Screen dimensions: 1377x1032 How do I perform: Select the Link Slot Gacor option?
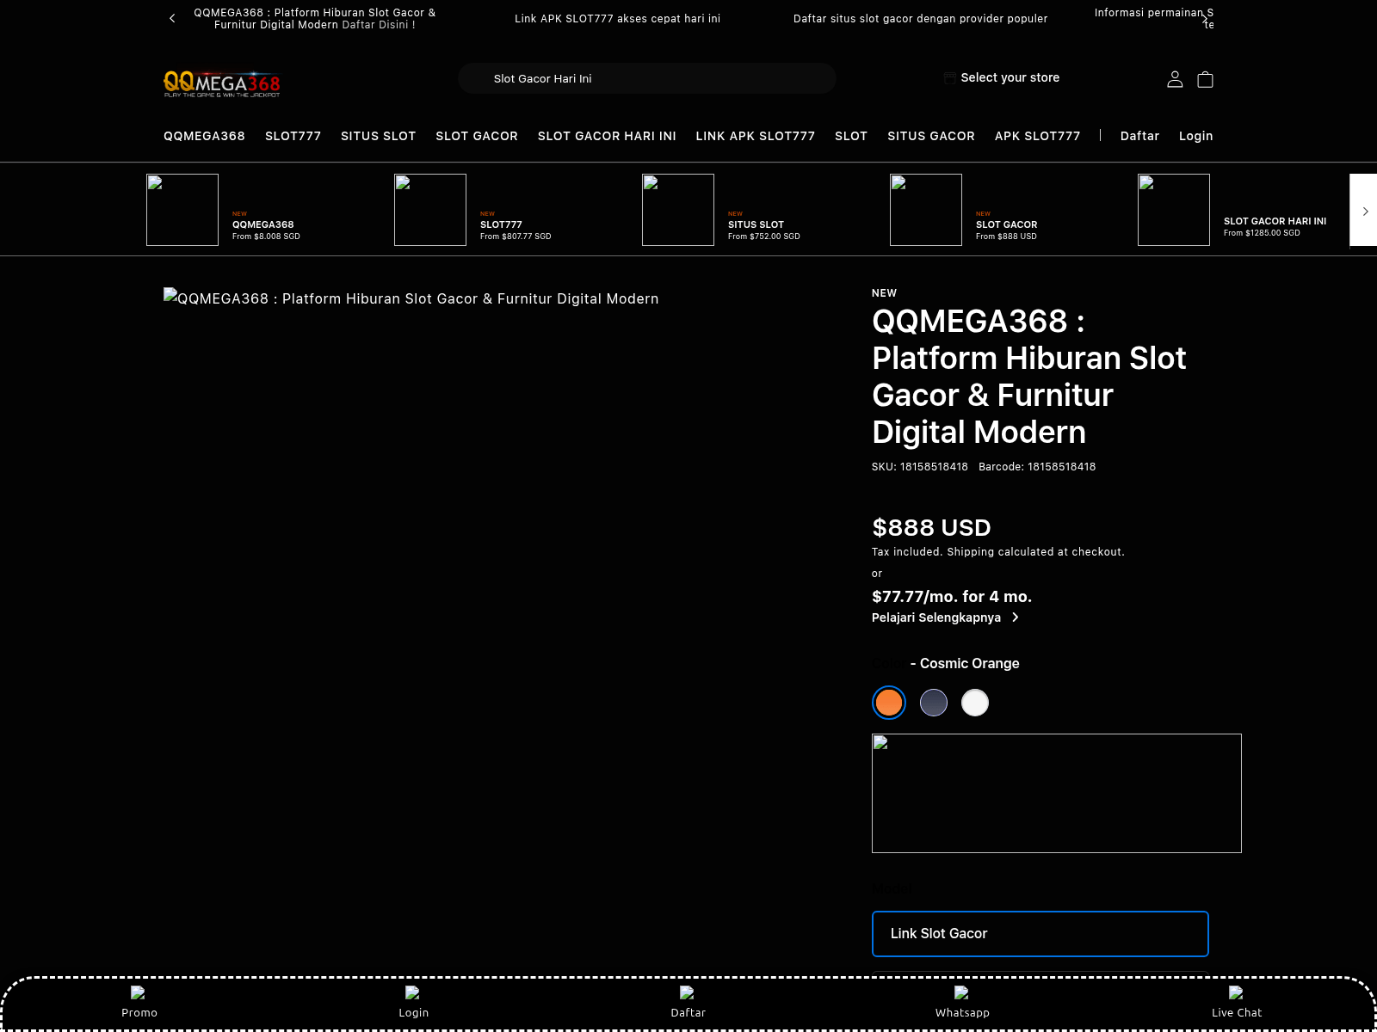1040,934
